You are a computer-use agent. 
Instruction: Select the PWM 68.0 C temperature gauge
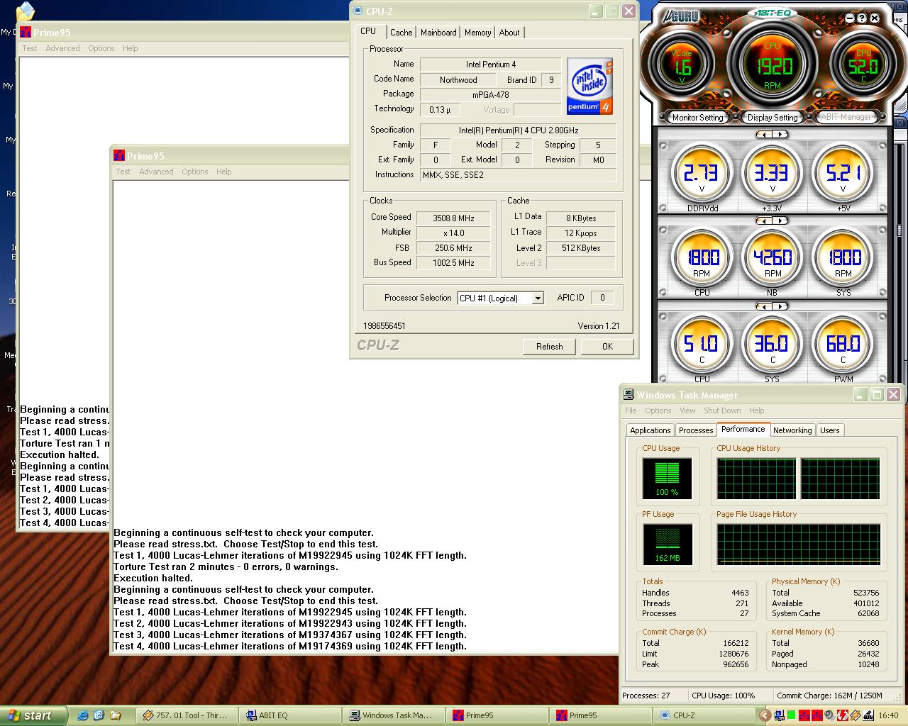click(842, 344)
